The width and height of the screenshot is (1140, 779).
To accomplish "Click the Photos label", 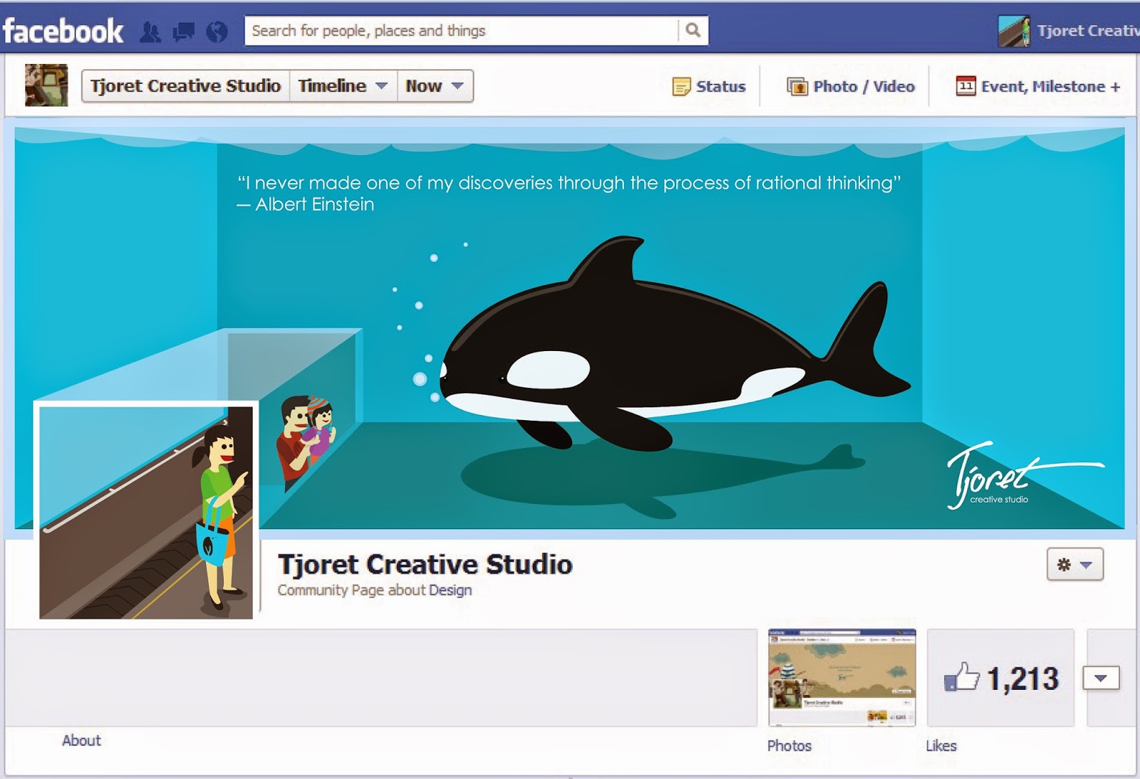I will pos(789,746).
